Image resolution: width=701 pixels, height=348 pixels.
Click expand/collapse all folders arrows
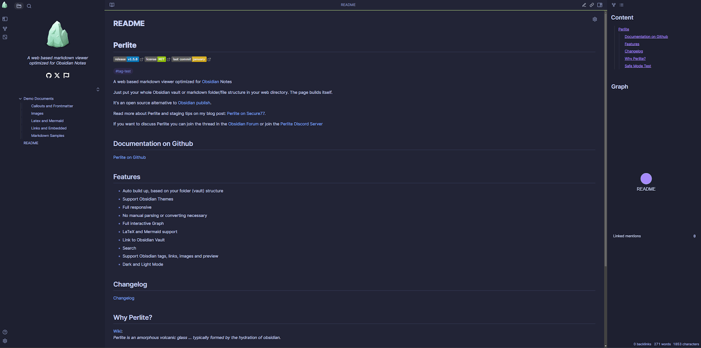pyautogui.click(x=98, y=89)
